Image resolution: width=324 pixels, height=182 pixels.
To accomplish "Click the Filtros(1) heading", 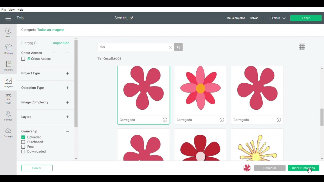I will 29,43.
